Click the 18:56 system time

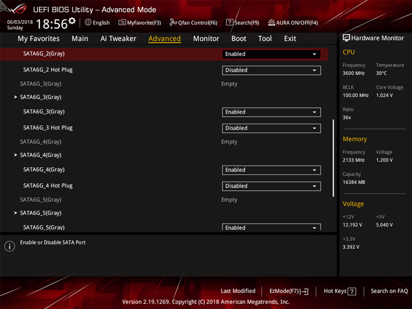pyautogui.click(x=51, y=24)
